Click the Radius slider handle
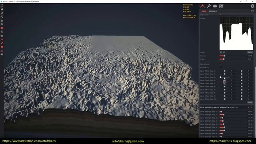 224,56
